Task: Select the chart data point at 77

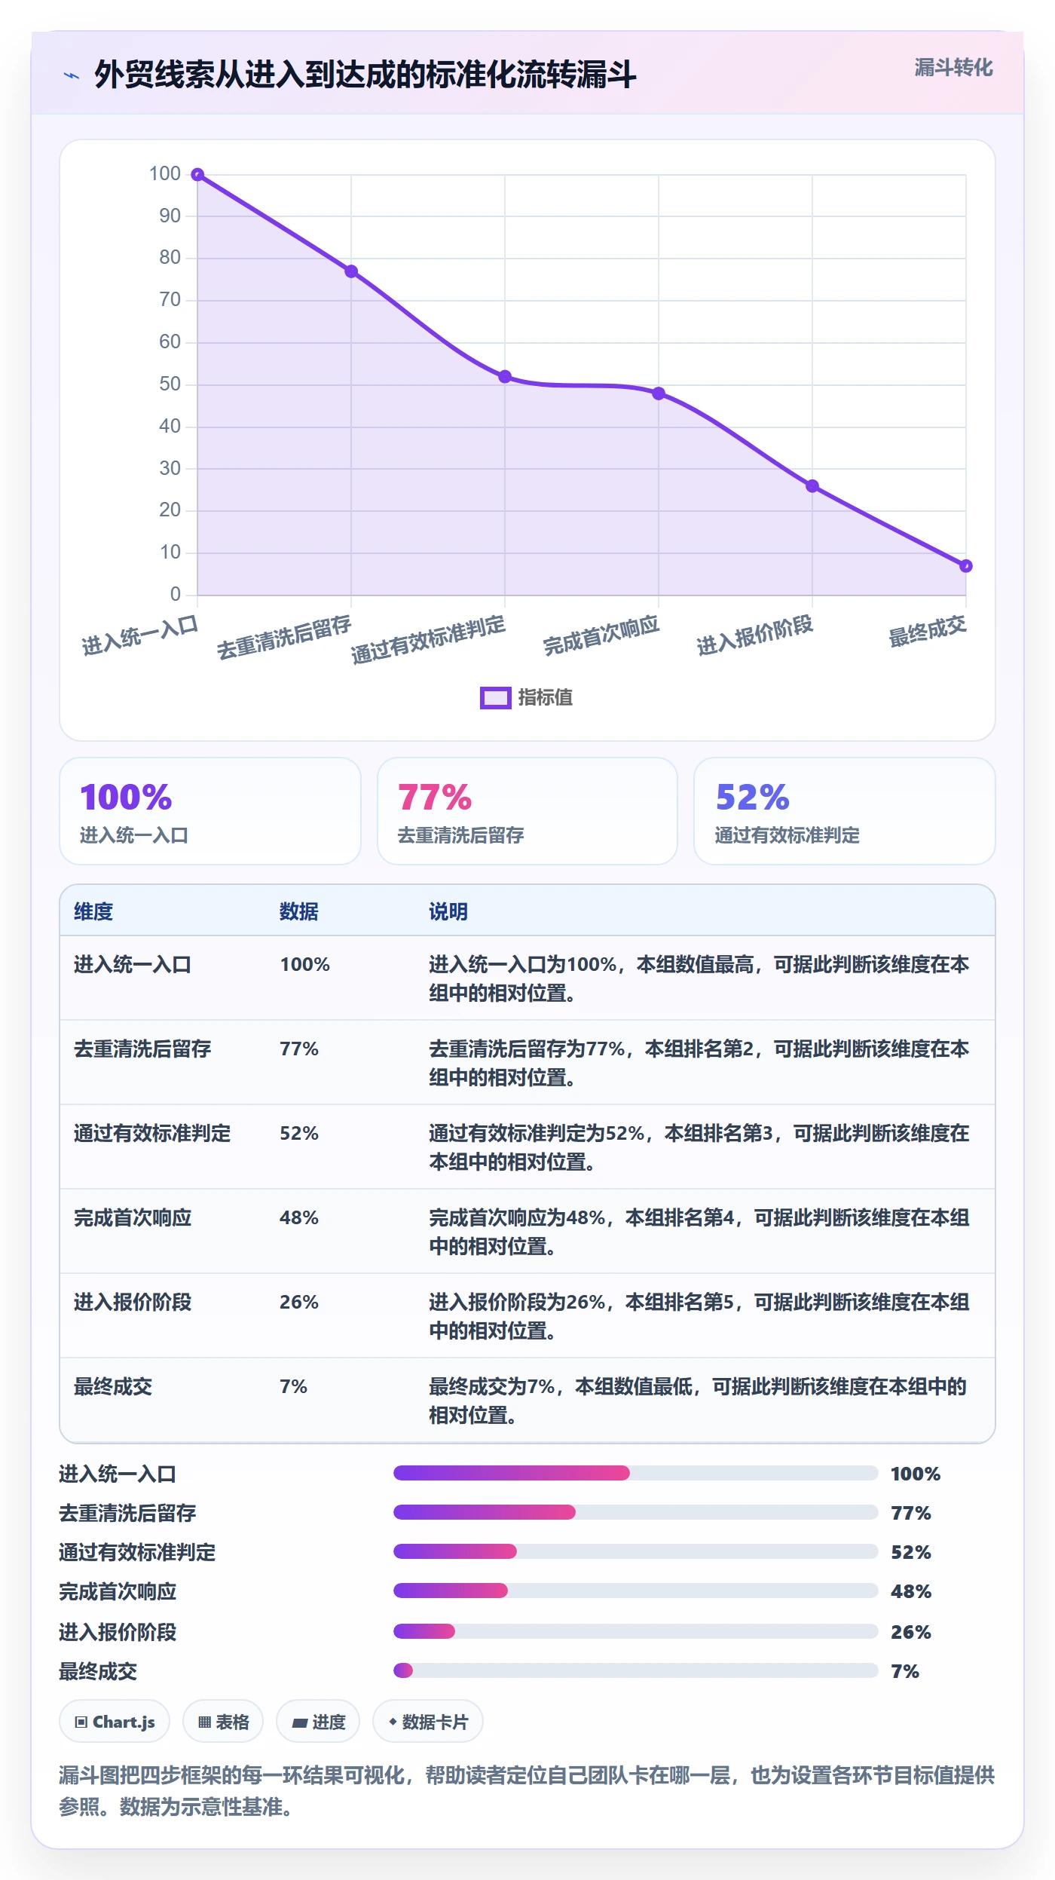Action: (351, 271)
